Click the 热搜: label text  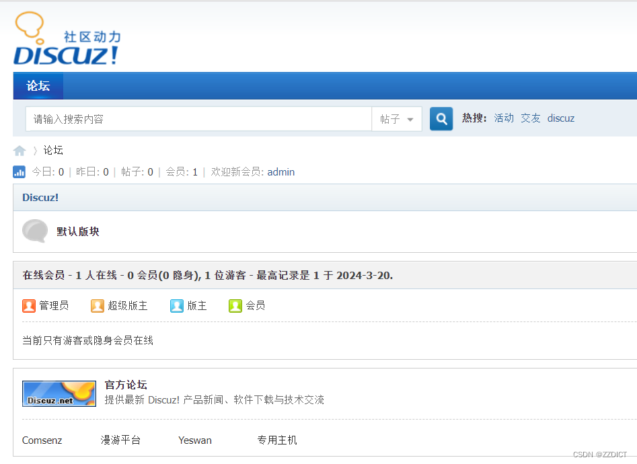pyautogui.click(x=474, y=118)
